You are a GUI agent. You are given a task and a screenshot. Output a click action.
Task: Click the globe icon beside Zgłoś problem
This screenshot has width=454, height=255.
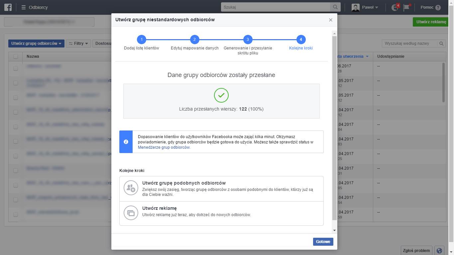(x=439, y=251)
